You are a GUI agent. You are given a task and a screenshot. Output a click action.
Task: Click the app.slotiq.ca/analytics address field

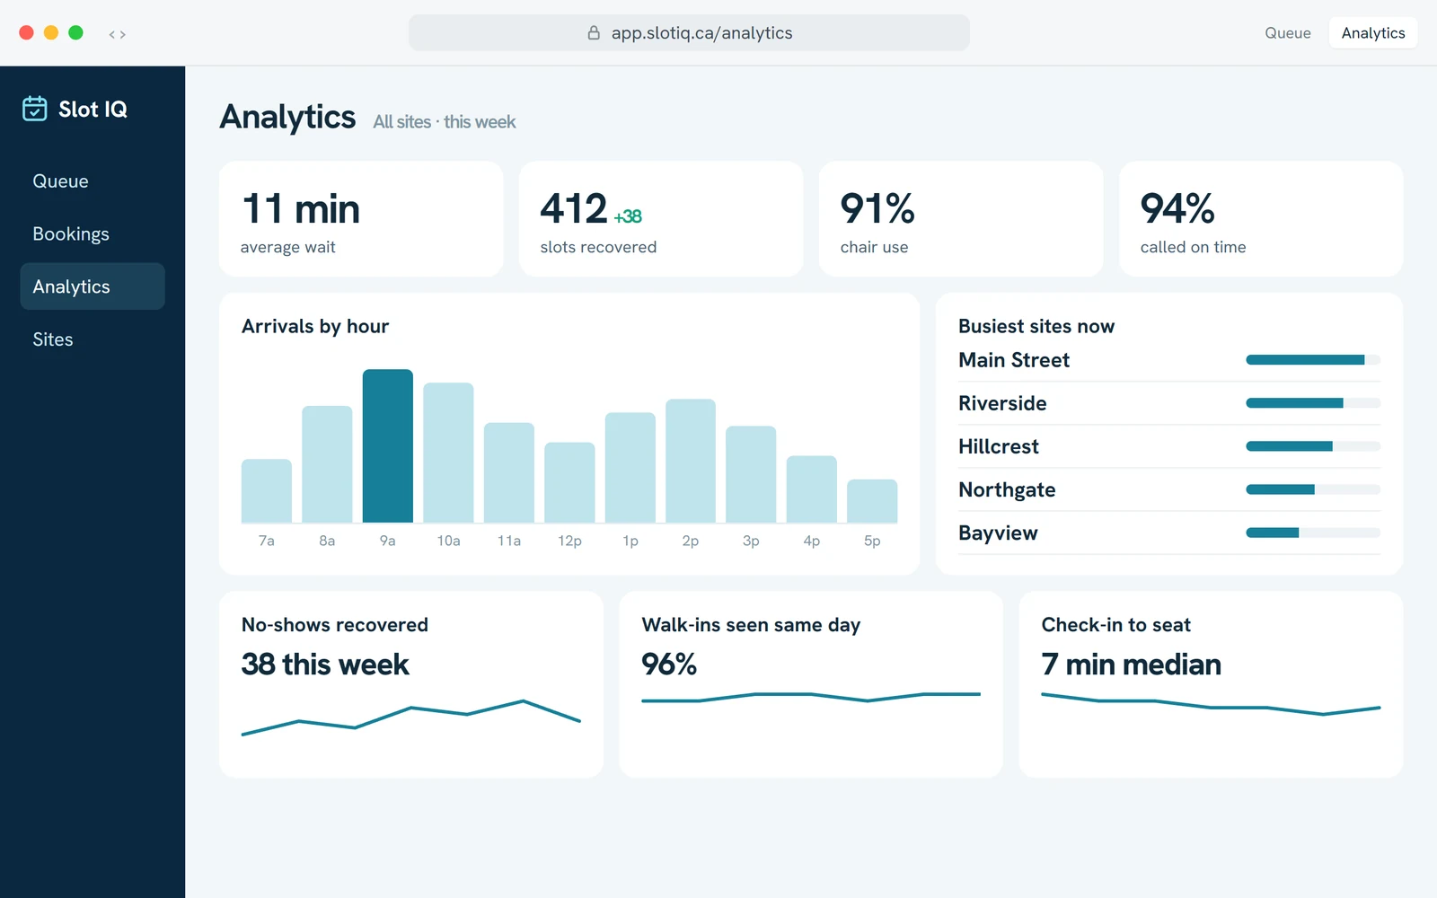(689, 33)
